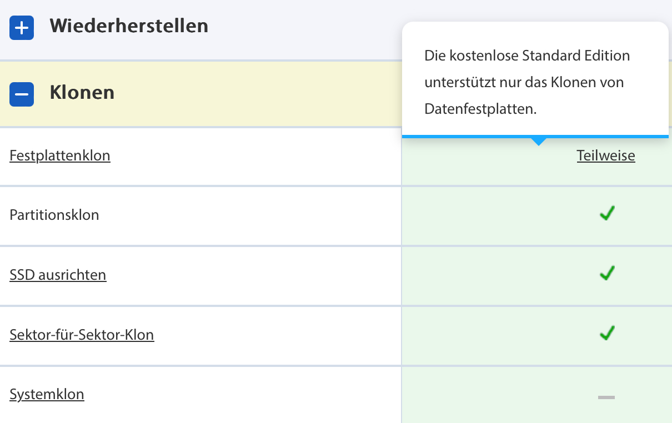
Task: Click the word Datenfestplatten in the tooltip
Action: (x=480, y=109)
